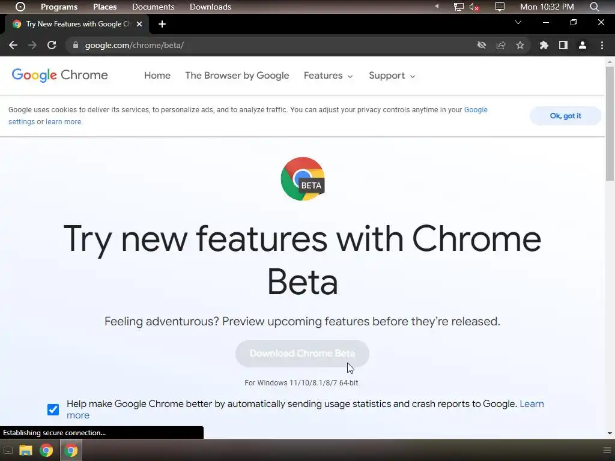Screen dimensions: 615x461
Task: Click the scrollbar up arrow
Action: (610, 62)
